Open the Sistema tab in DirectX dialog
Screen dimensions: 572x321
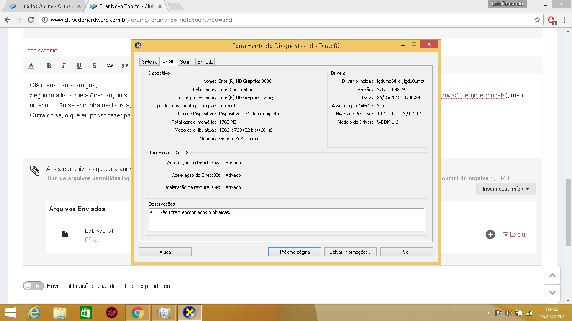(x=149, y=62)
